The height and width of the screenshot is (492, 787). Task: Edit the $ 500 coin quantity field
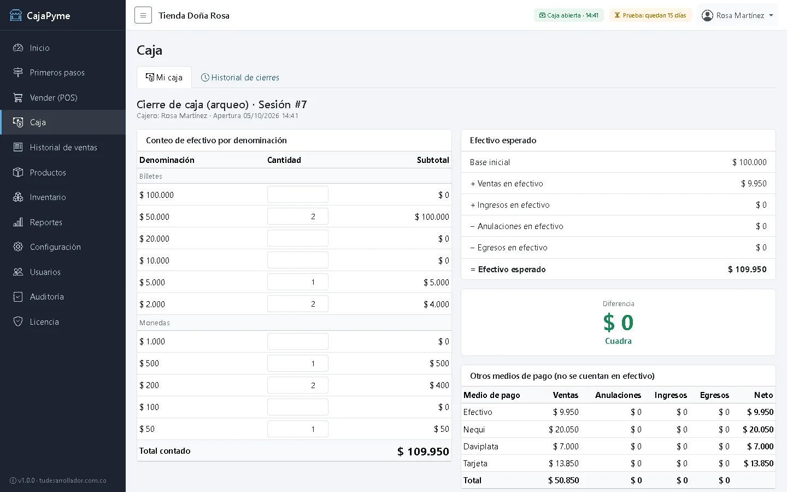pyautogui.click(x=298, y=363)
